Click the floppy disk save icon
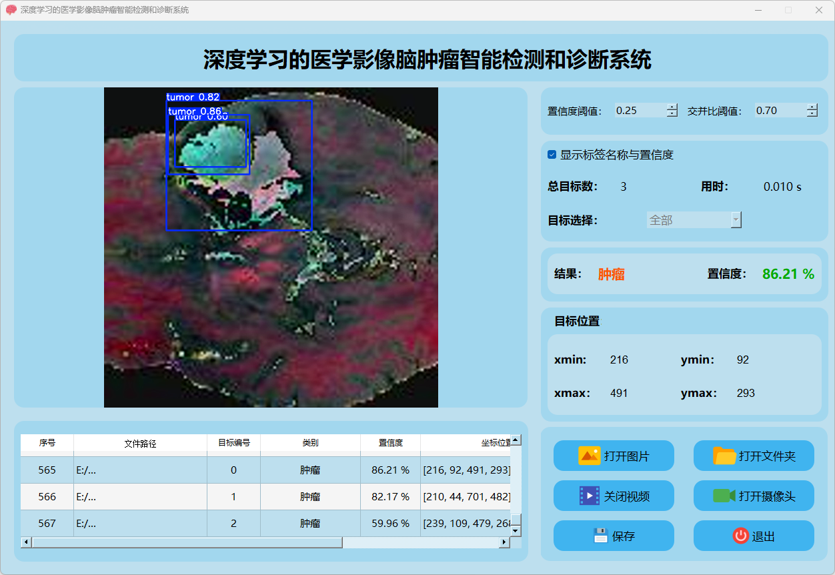This screenshot has height=575, width=835. tap(600, 536)
